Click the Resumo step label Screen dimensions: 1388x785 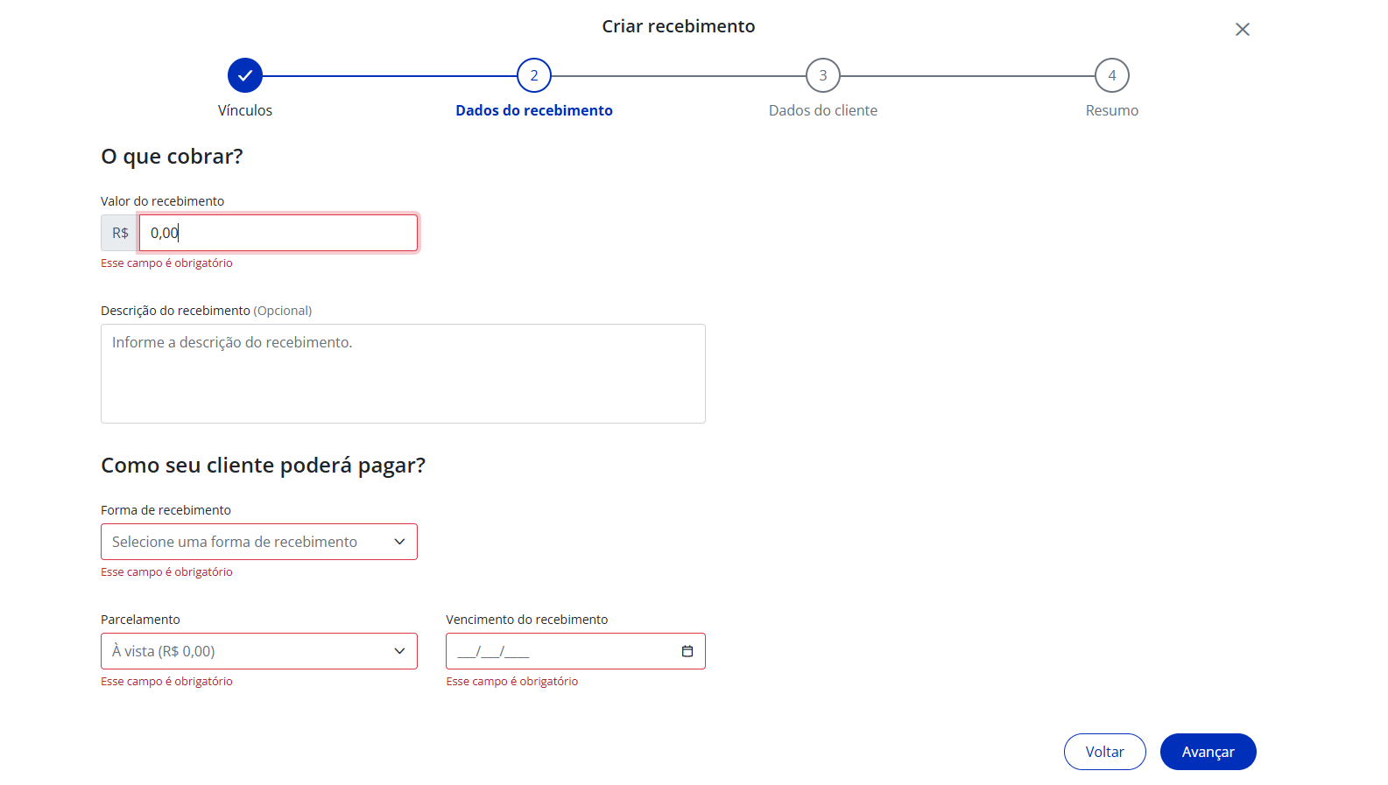tap(1112, 110)
